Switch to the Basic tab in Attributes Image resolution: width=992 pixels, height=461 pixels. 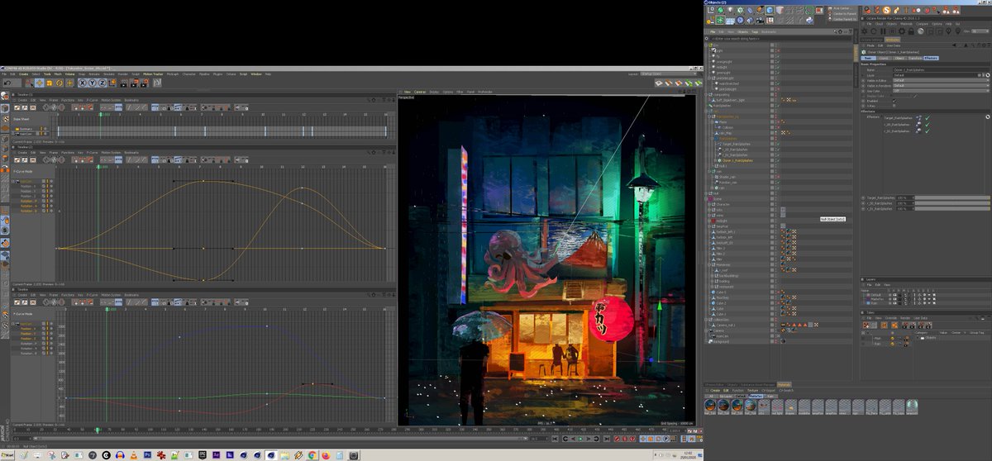[x=869, y=58]
